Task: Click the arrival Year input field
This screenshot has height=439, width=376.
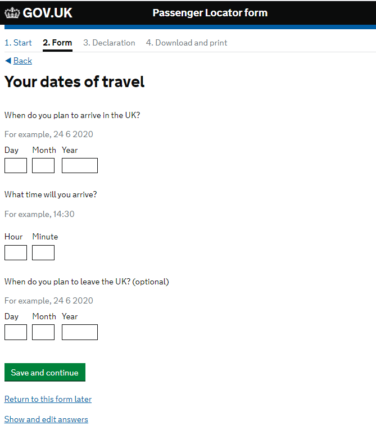Action: (80, 166)
